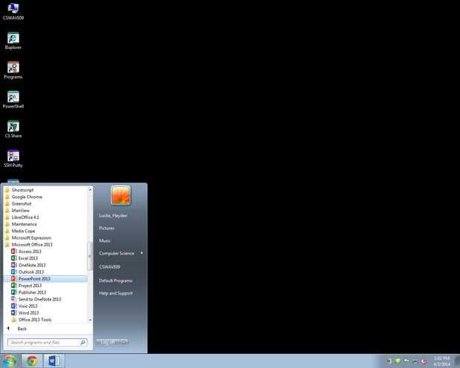Click the green system tray icon
This screenshot has width=460, height=368.
pos(398,361)
